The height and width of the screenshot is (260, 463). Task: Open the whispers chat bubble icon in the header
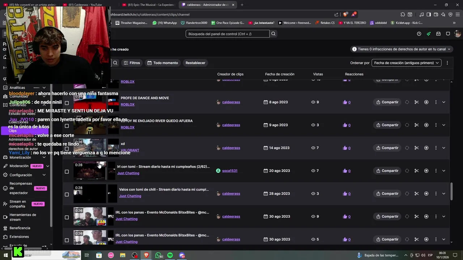pos(448,34)
